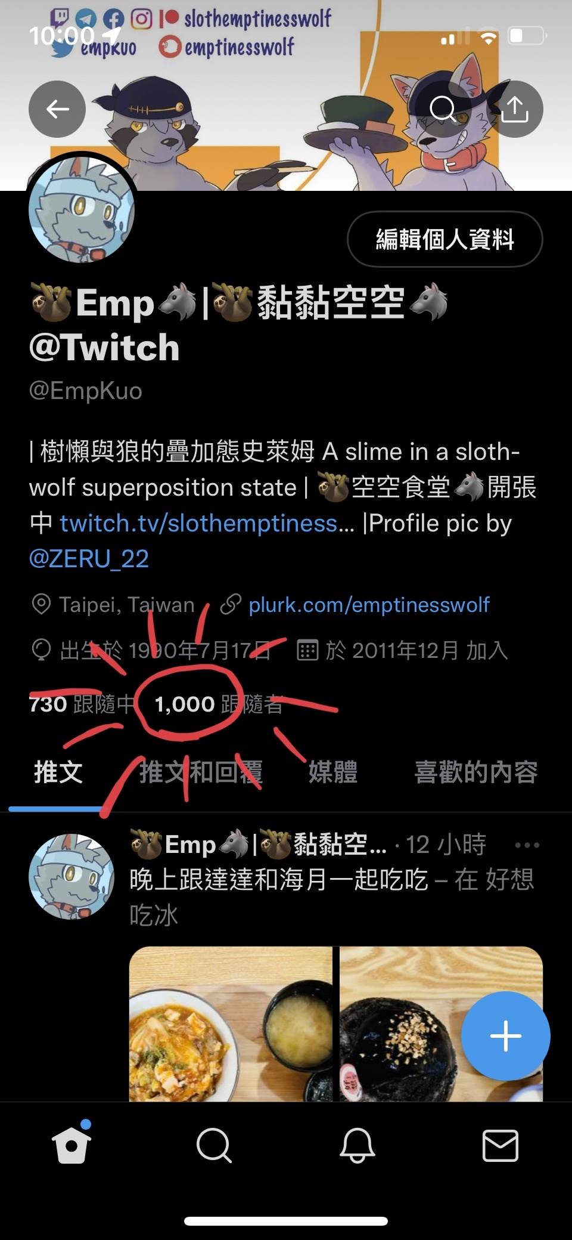This screenshot has width=572, height=1240.
Task: Open direct messages envelope icon
Action: point(500,1145)
